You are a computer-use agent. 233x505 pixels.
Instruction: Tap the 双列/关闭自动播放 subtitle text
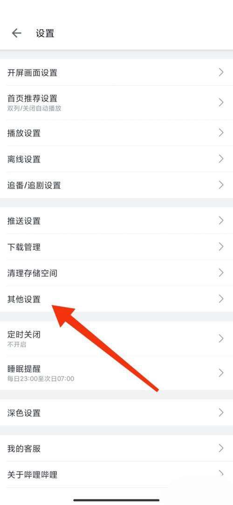(x=34, y=108)
